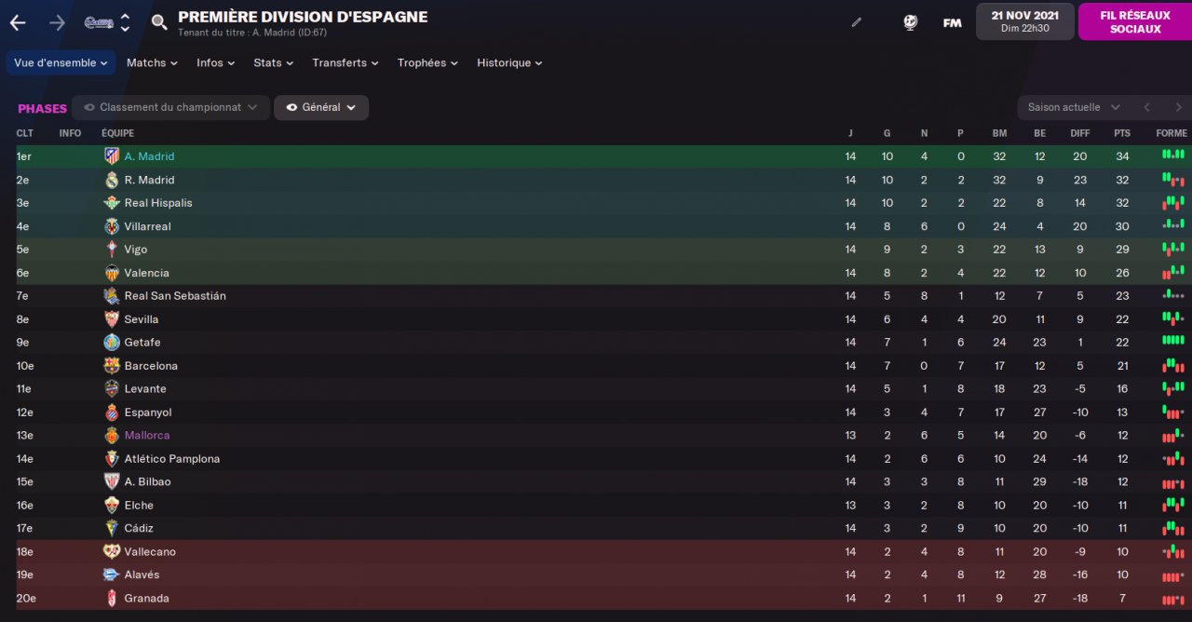
Task: Click the back navigation arrow
Action: click(x=18, y=22)
